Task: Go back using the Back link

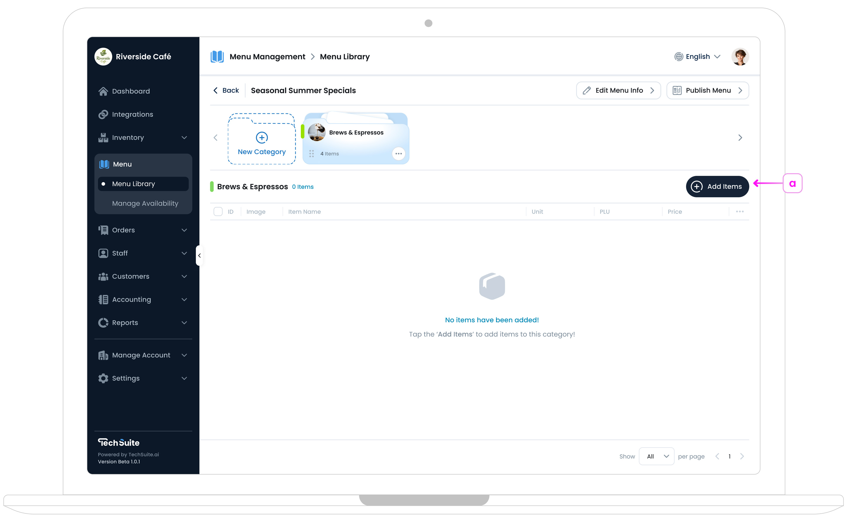Action: click(226, 91)
